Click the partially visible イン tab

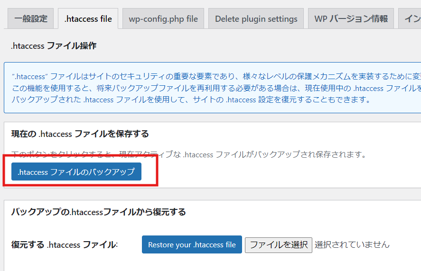tap(411, 19)
